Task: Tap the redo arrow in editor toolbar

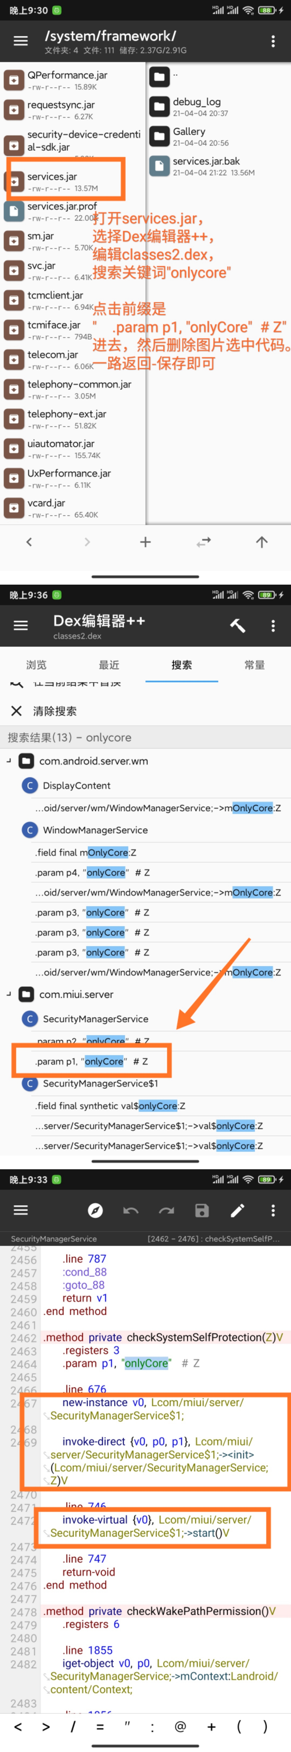Action: click(x=167, y=1210)
